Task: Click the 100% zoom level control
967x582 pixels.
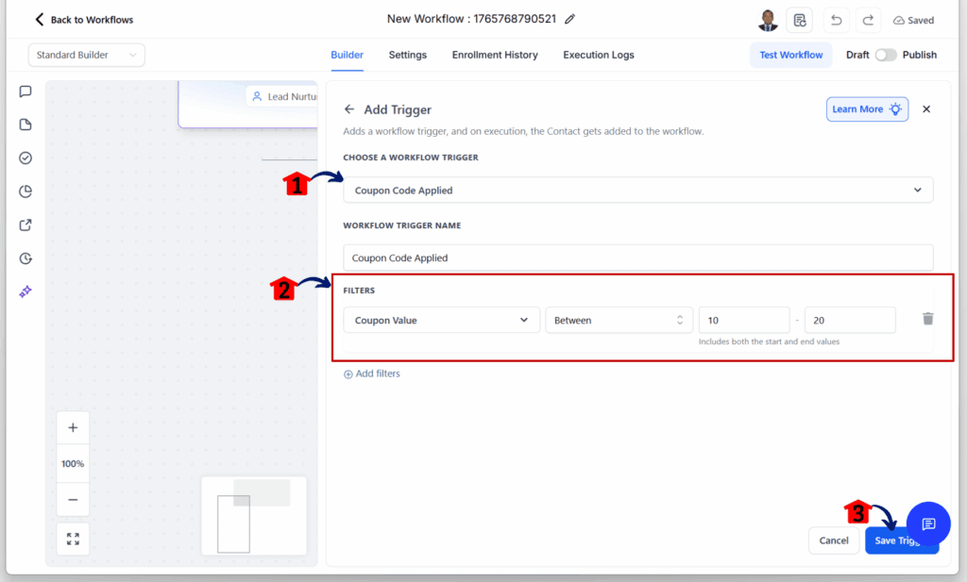Action: tap(73, 463)
